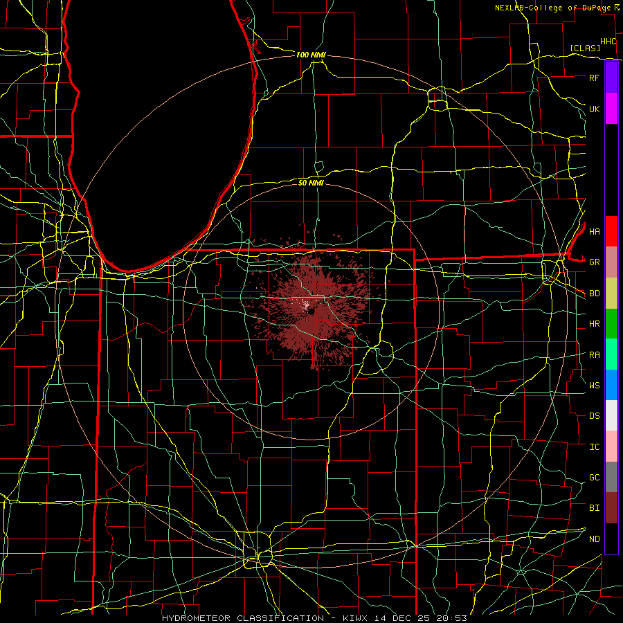
Task: Click the UK magenta legend swatch
Action: (x=611, y=109)
